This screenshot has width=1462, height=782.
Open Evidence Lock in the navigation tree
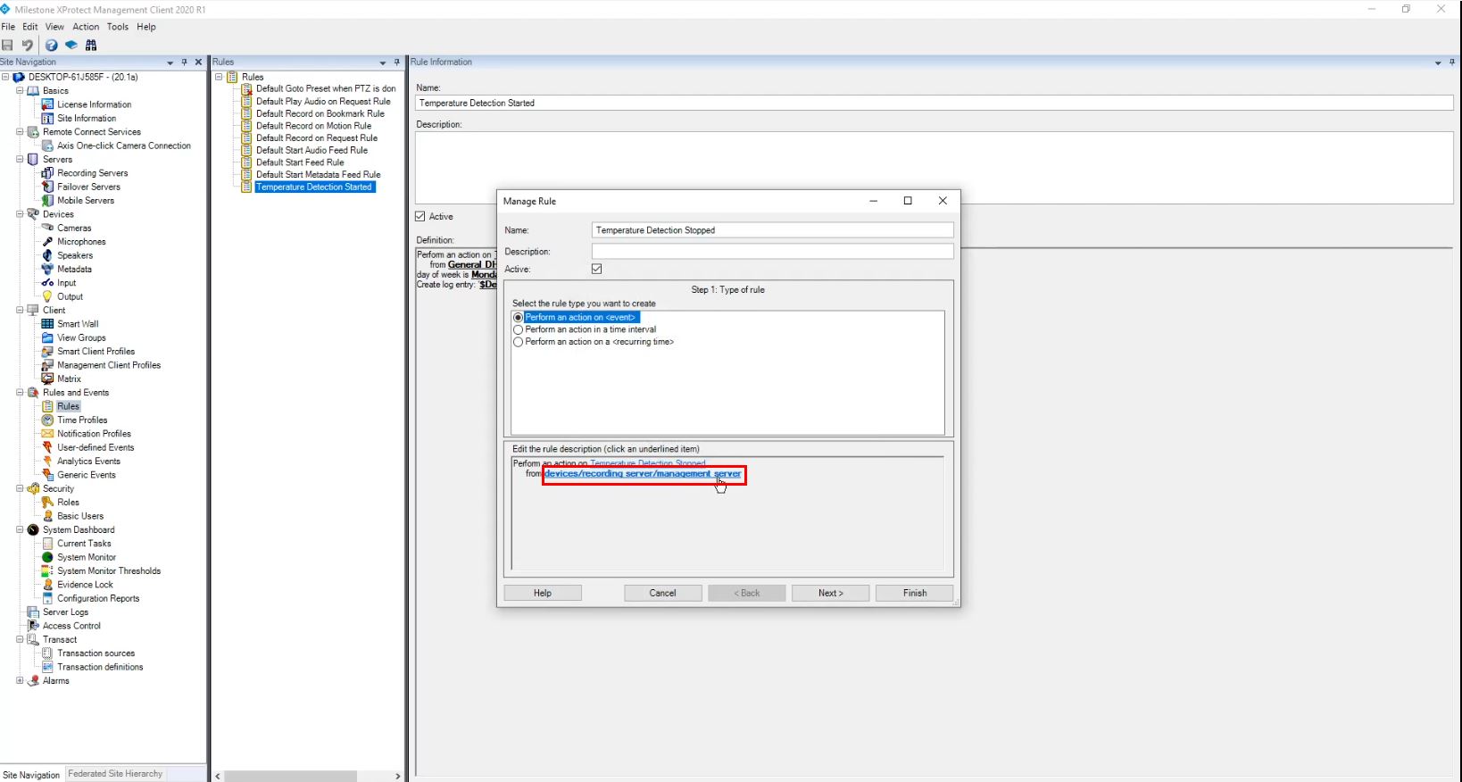[x=85, y=585]
